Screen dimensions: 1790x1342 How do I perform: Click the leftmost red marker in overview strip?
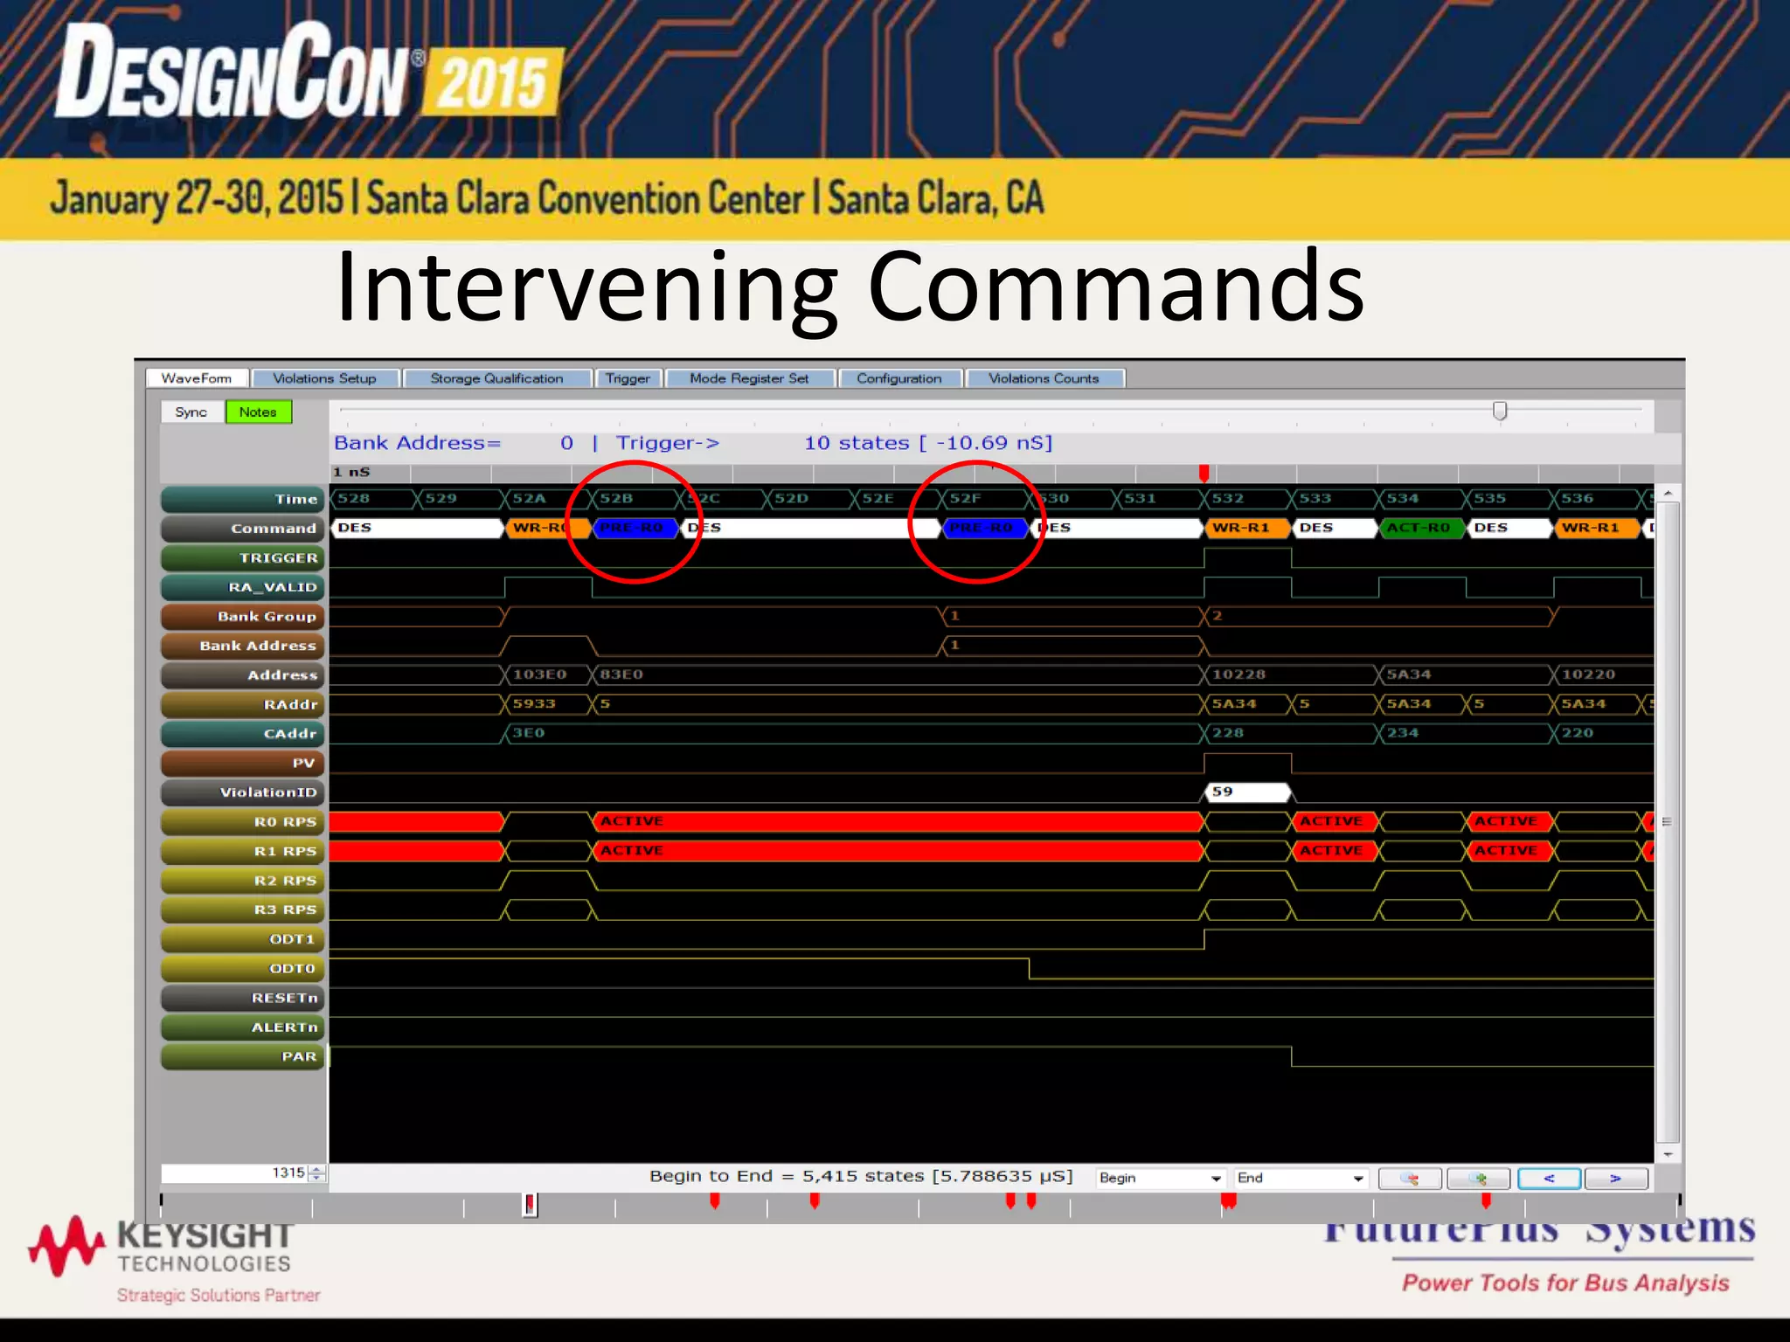click(530, 1205)
